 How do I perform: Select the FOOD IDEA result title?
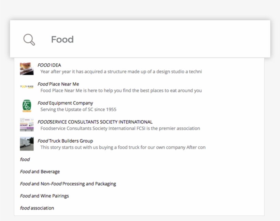tap(49, 65)
